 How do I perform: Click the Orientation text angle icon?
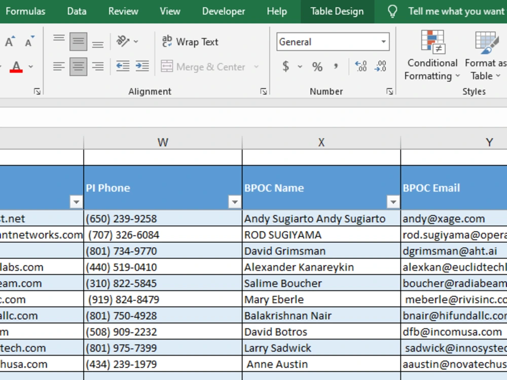pos(123,42)
